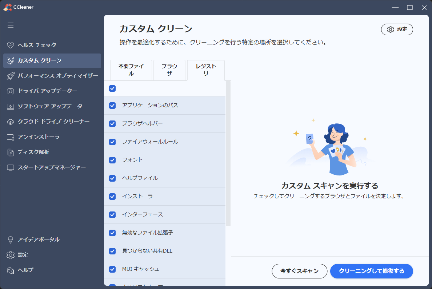Click the document icon for ディスク解析
Viewport: 432px width, 289px height.
pyautogui.click(x=11, y=153)
